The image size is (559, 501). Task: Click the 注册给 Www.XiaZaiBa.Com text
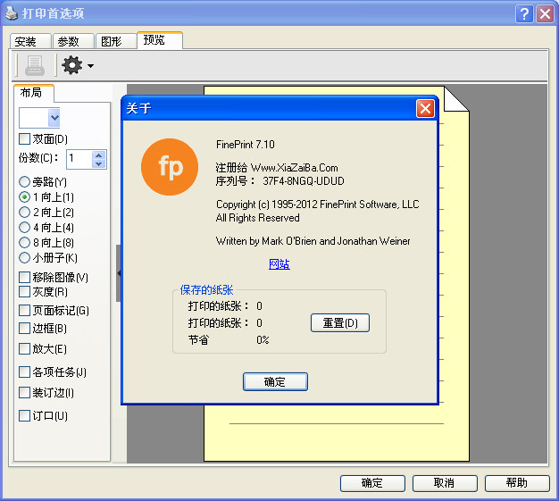pos(277,168)
